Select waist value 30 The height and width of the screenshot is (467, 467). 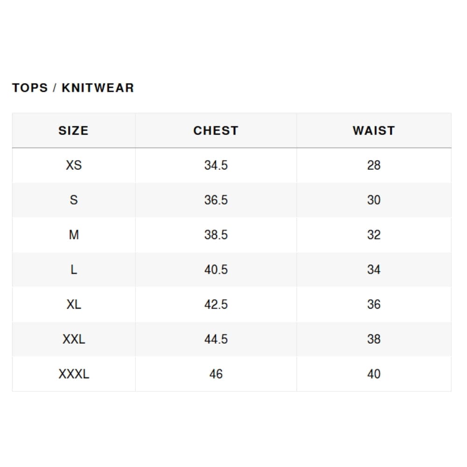(374, 200)
